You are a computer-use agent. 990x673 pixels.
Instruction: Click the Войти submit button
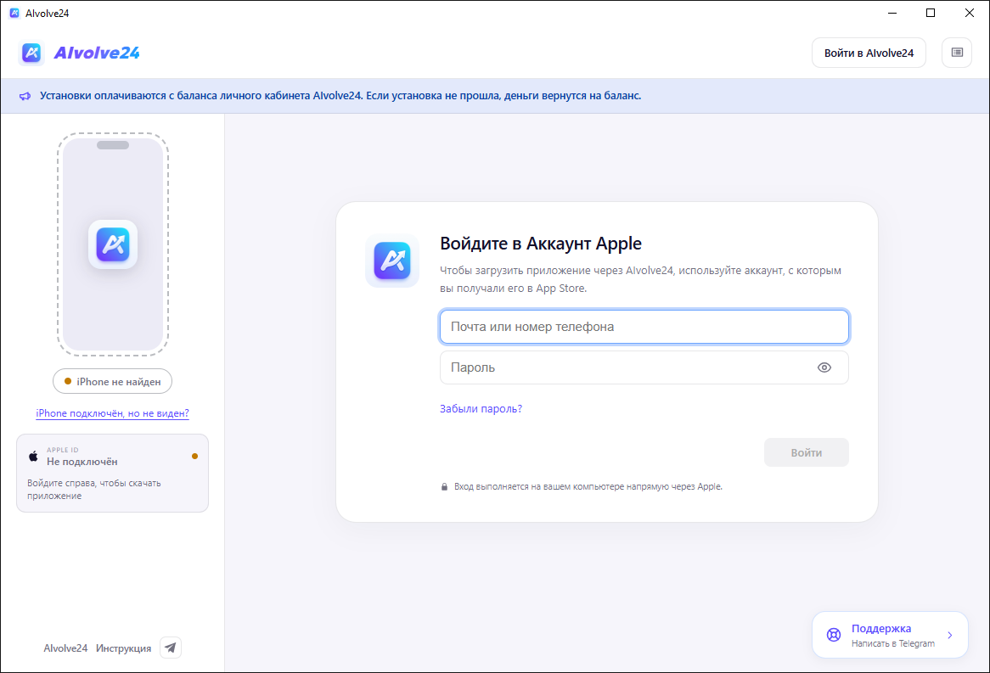807,452
